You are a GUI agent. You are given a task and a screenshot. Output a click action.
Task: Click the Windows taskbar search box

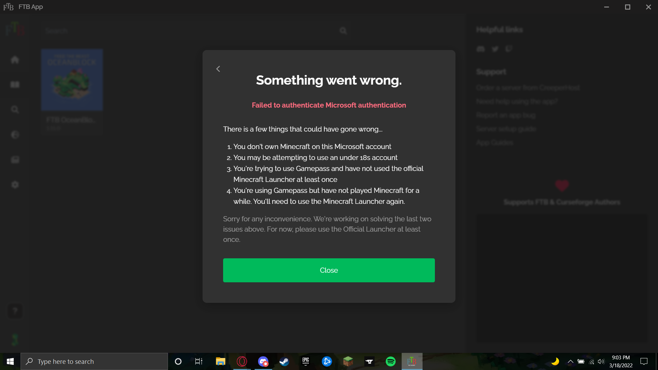click(x=94, y=361)
